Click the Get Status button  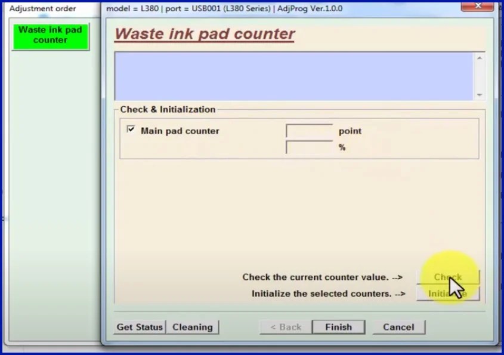pos(139,327)
